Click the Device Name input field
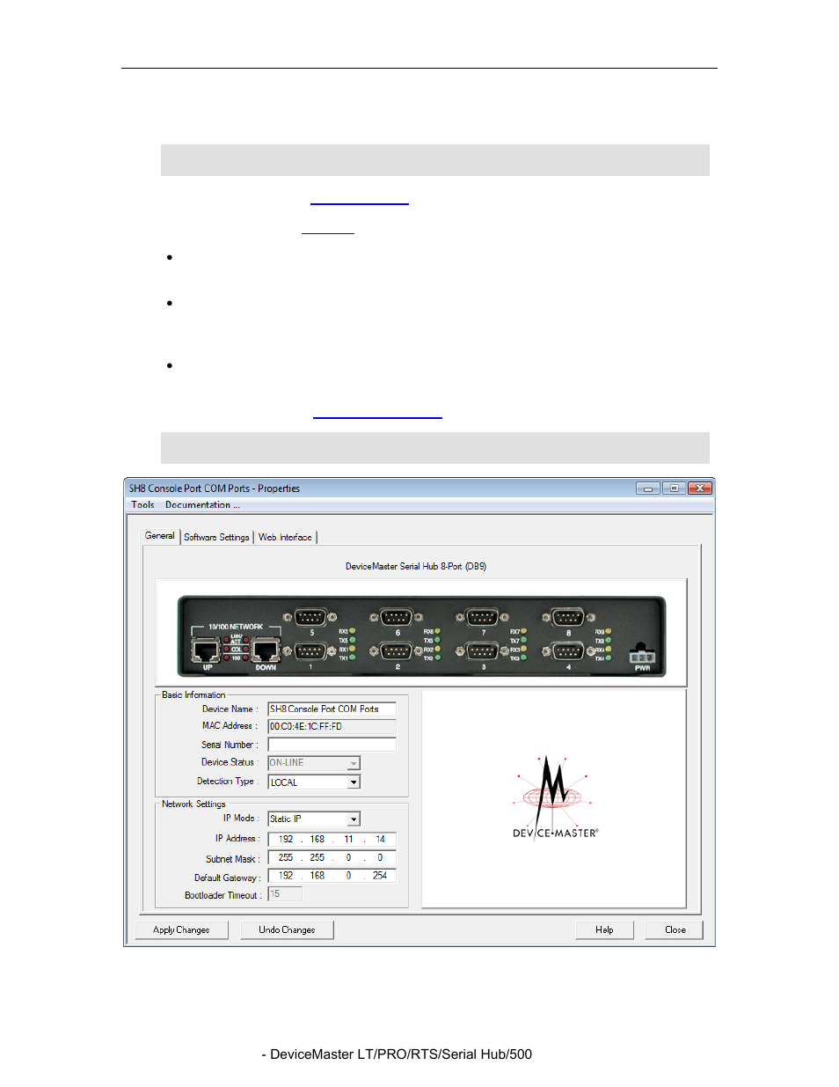839x1087 pixels. pos(332,709)
